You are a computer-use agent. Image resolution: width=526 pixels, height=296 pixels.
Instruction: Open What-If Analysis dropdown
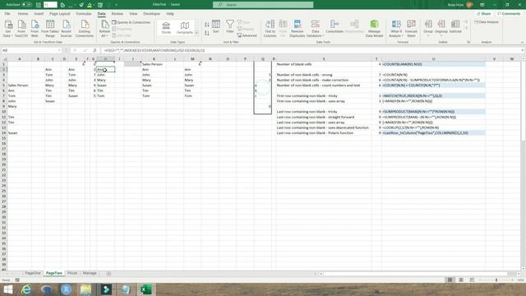pyautogui.click(x=396, y=28)
